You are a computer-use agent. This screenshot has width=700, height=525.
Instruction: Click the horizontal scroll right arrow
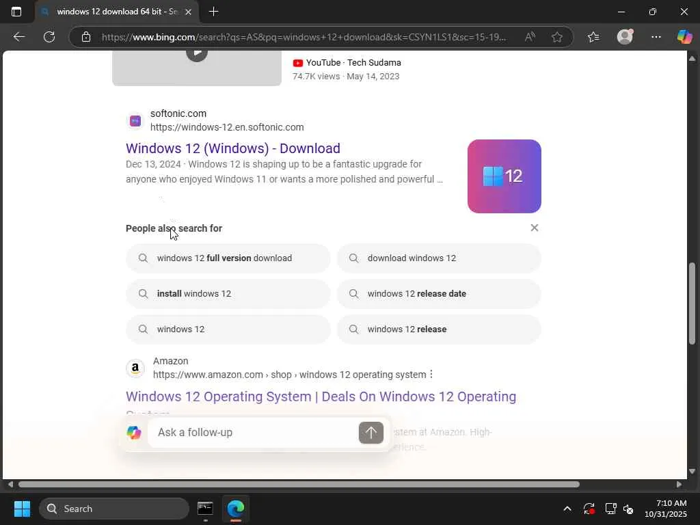tap(679, 485)
